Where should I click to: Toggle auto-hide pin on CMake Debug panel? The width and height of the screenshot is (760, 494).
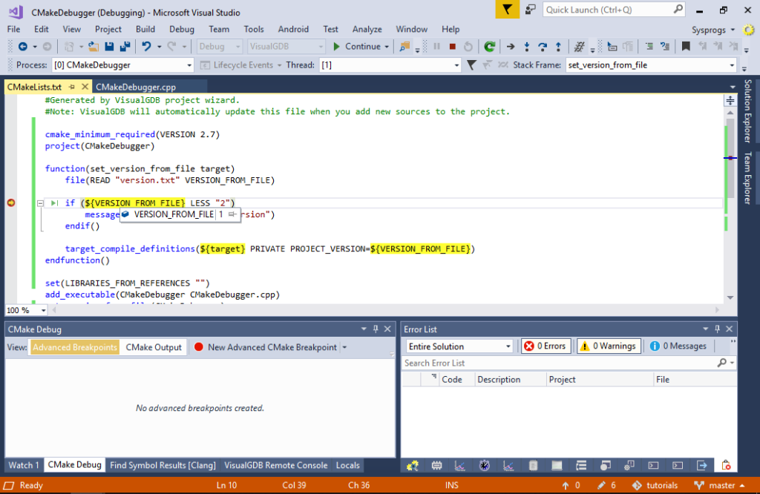375,329
